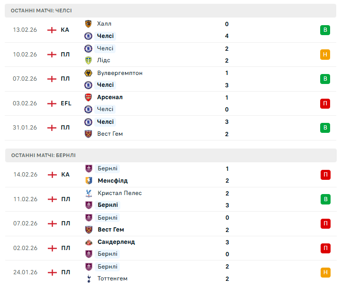This screenshot has width=341, height=288.
Task: Click the Wolverhampton wolf crest icon
Action: (x=88, y=73)
